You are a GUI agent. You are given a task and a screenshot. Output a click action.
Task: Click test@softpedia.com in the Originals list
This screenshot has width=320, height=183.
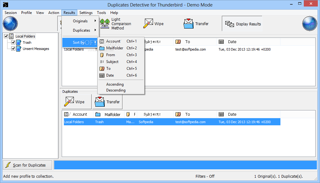191,49
